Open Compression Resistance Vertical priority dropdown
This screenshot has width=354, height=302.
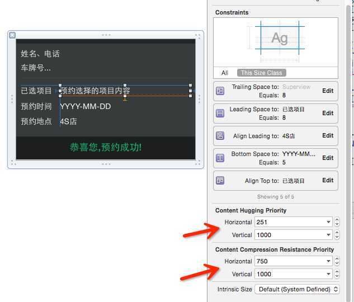328,274
